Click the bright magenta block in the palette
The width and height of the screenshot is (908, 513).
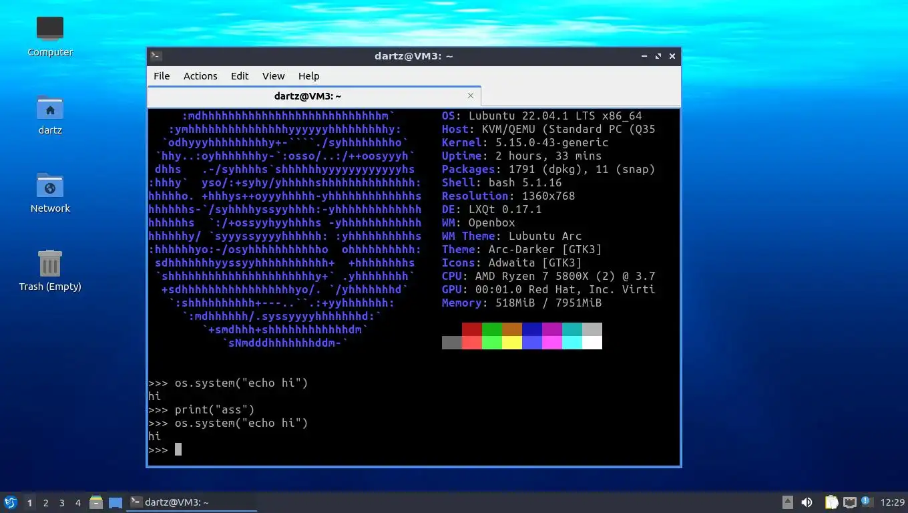[x=552, y=343]
